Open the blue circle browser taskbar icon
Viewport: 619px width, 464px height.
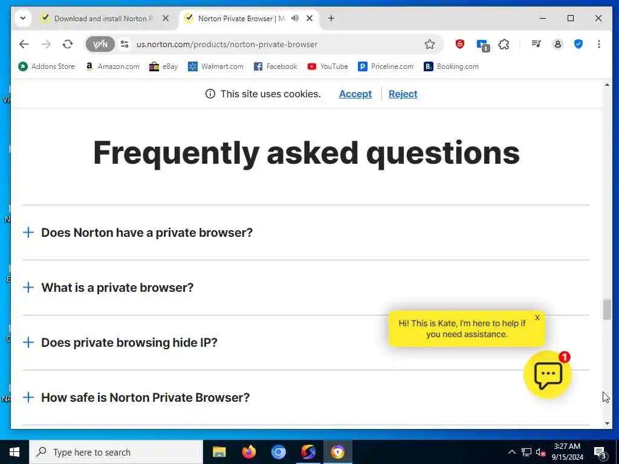tap(278, 452)
